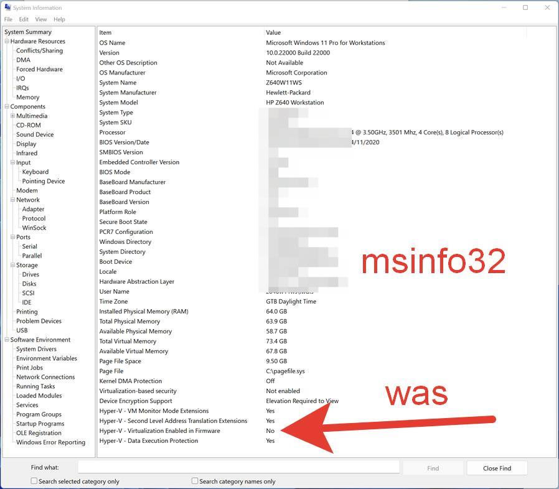Select the IDE category
The width and height of the screenshot is (559, 489).
click(x=27, y=302)
